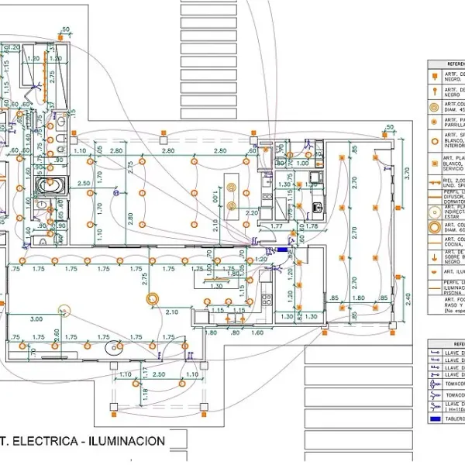Click the first LLAVE switch symbol in legend
Screen dimensions: 465x465
click(x=435, y=353)
